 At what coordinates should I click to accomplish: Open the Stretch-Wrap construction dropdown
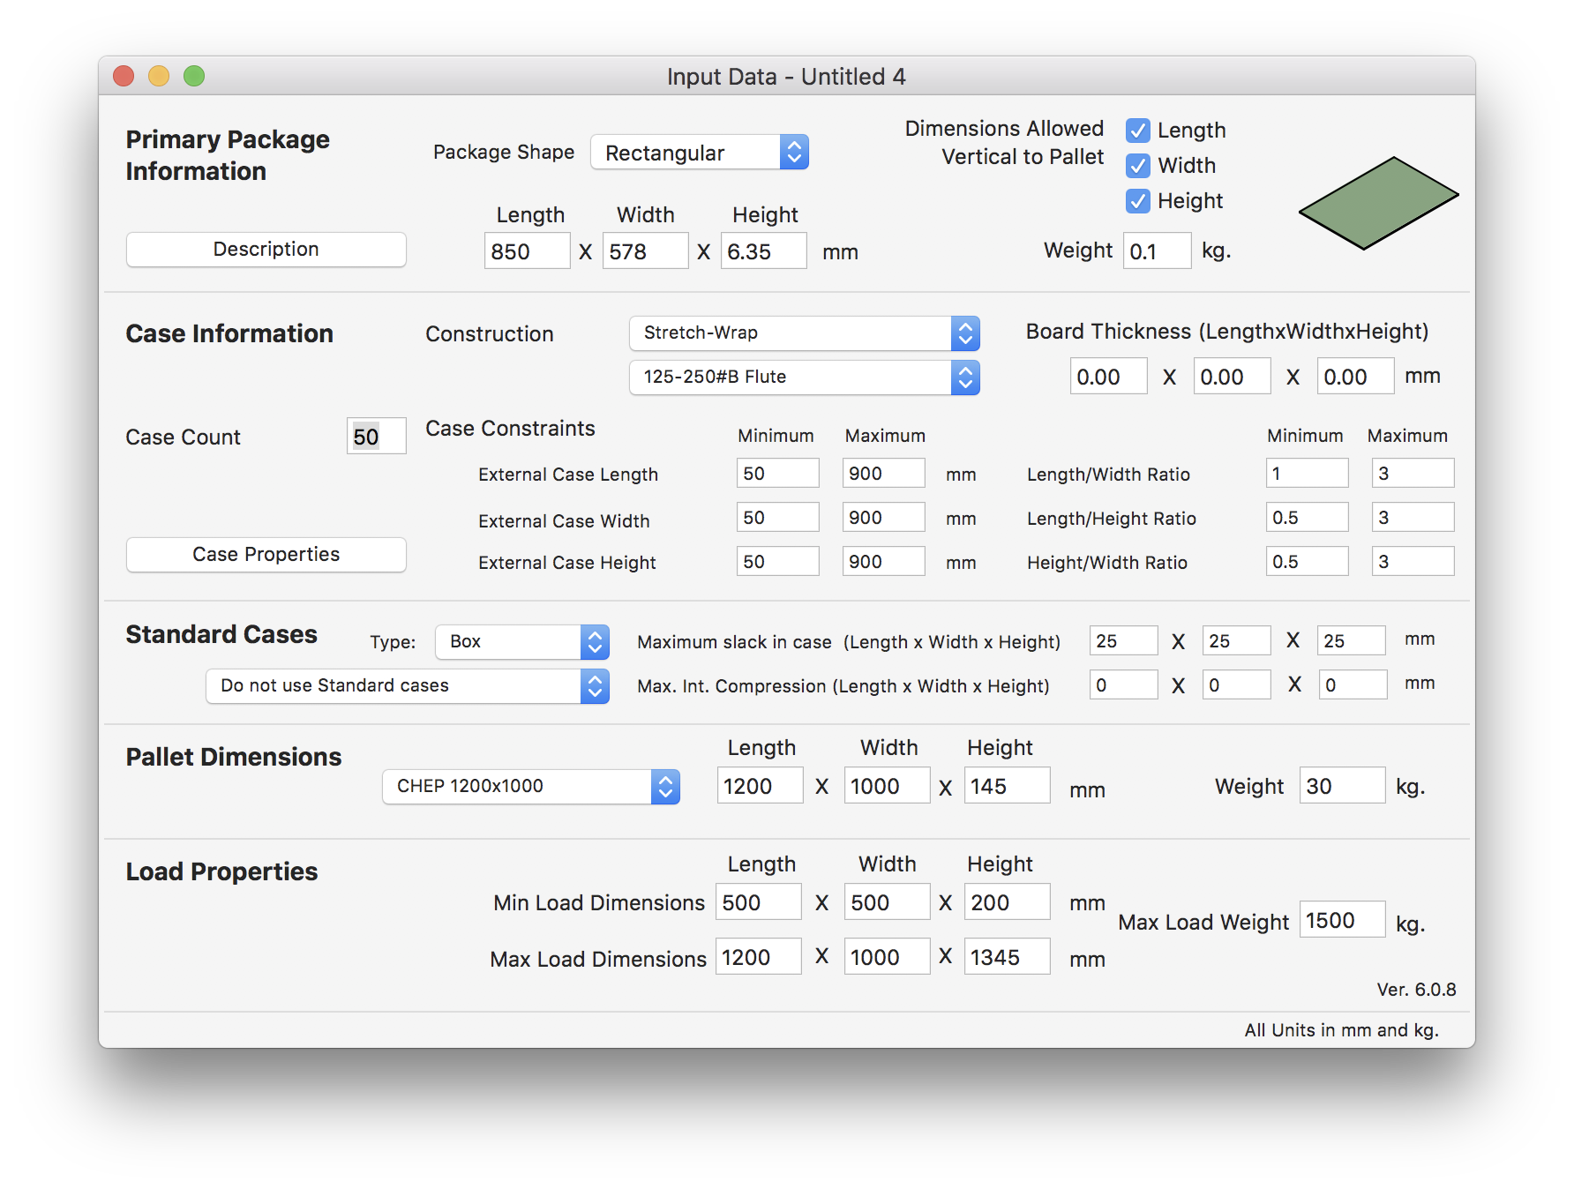[805, 333]
